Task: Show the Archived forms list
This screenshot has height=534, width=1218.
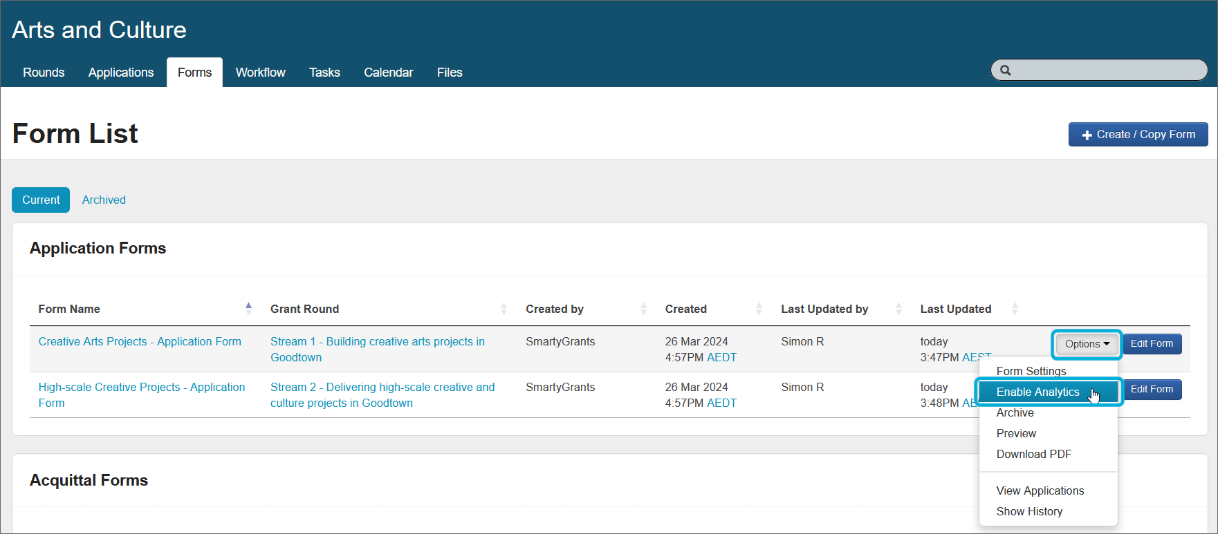Action: (104, 200)
